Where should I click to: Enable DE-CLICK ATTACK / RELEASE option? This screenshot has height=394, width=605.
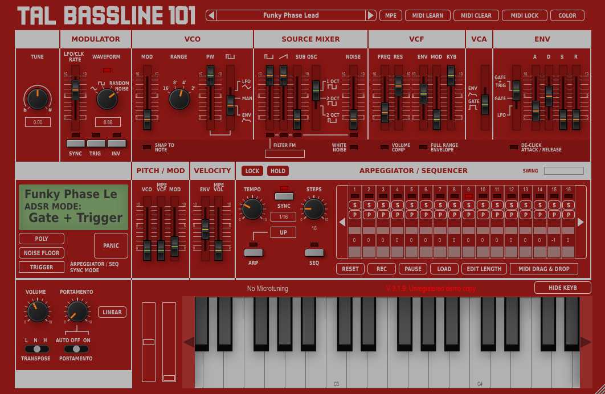pos(513,147)
